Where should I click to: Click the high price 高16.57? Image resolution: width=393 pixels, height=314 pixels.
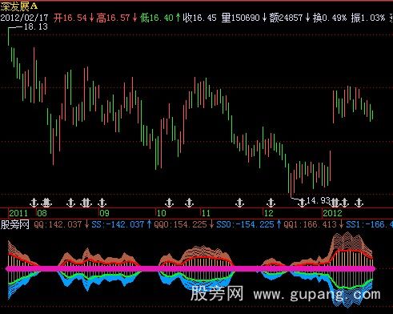coord(113,18)
